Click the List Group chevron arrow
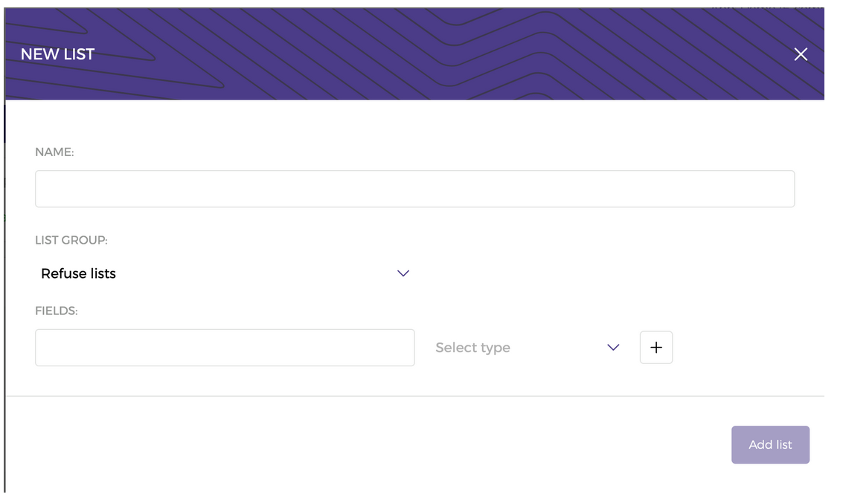Viewport: 843px width, 500px height. click(x=403, y=273)
